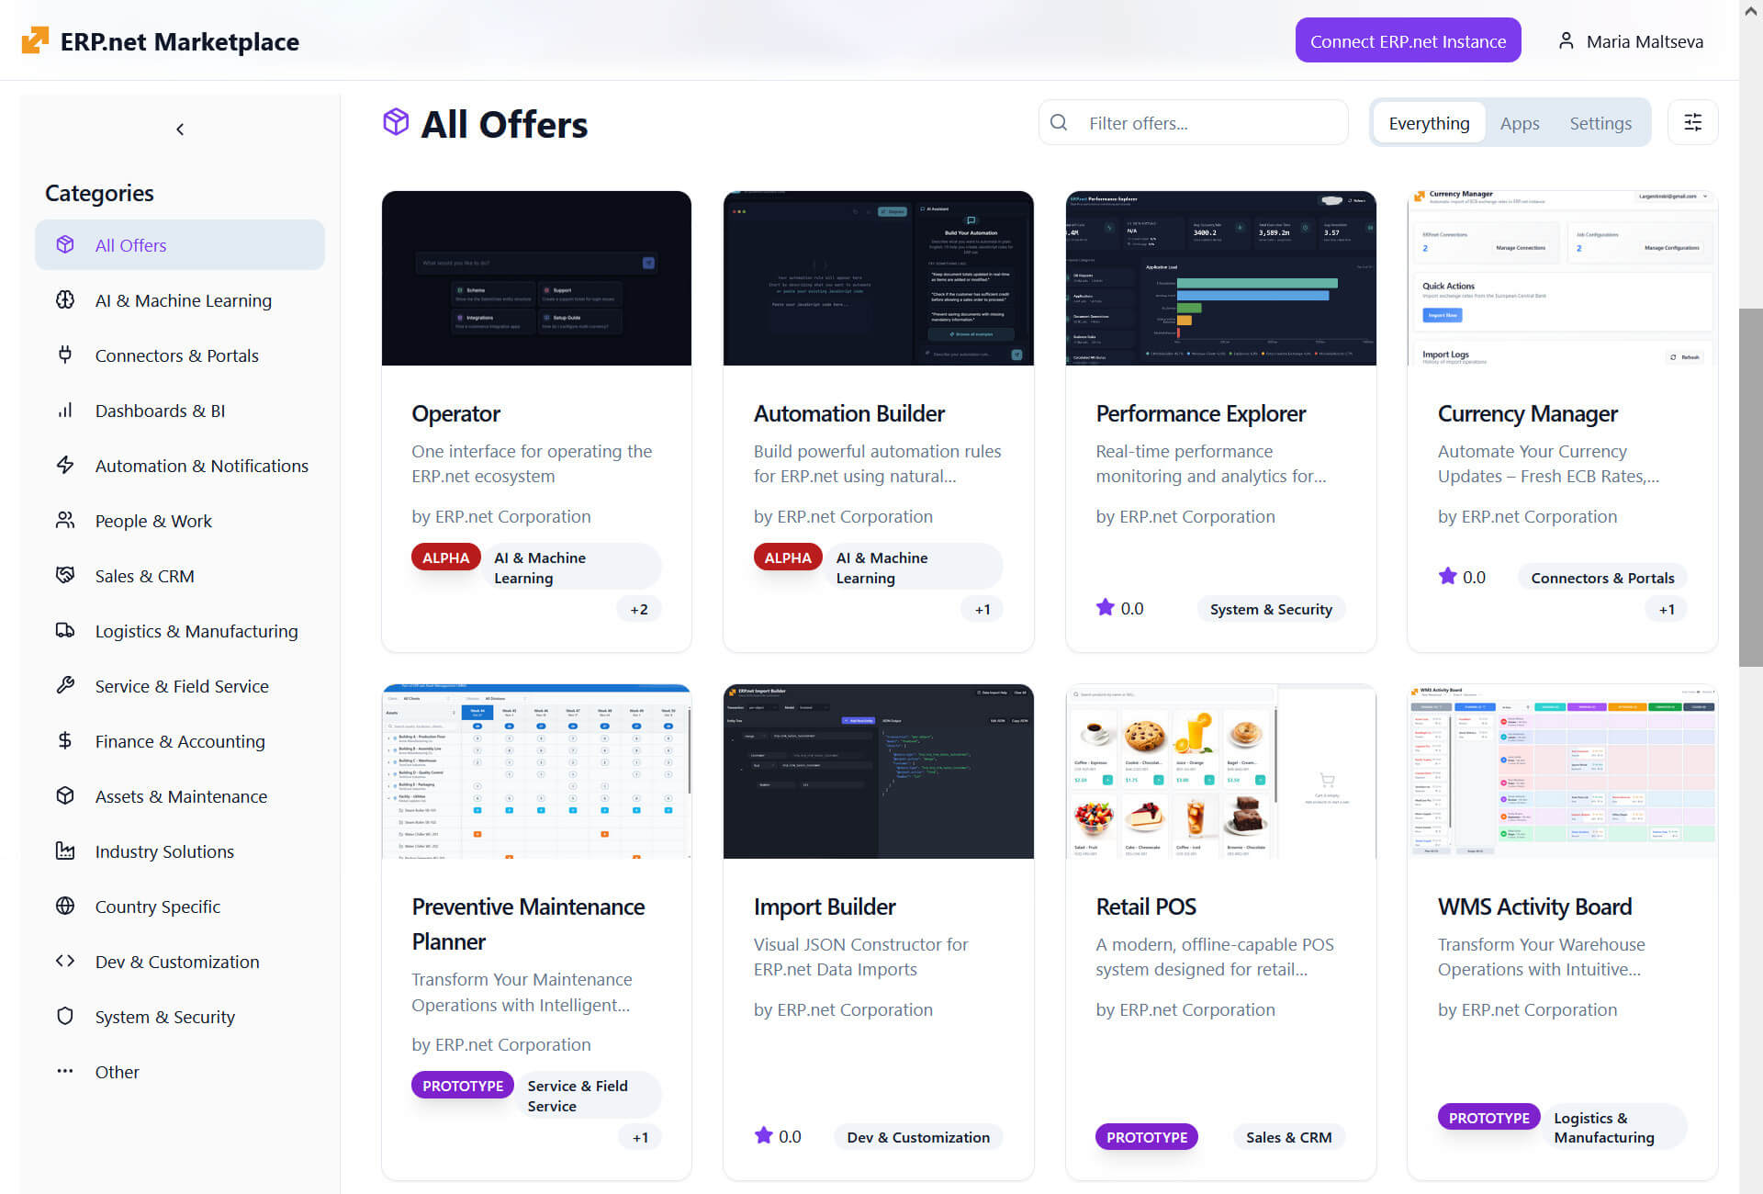Click Connect ERP.net Instance button
Image resolution: width=1763 pixels, height=1194 pixels.
[1407, 41]
